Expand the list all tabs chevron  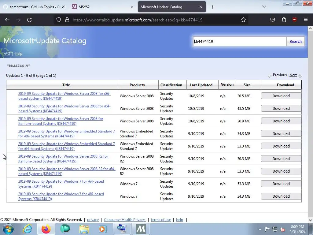click(x=264, y=7)
